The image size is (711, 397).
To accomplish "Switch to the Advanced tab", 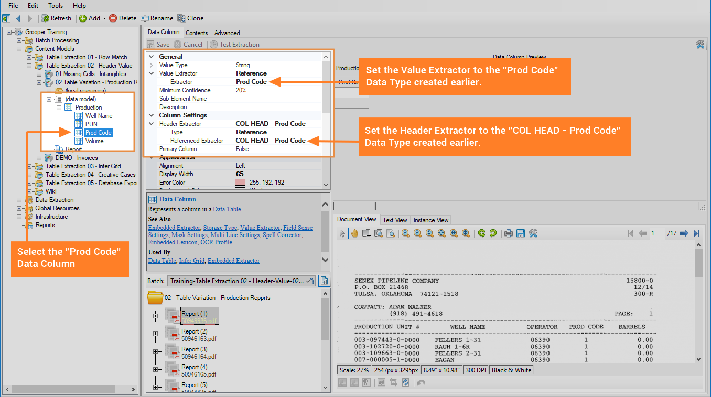I will pos(227,33).
